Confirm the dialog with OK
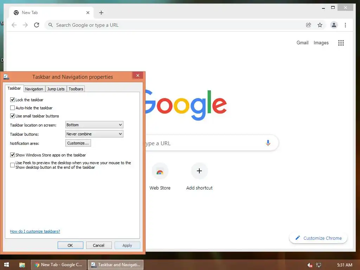This screenshot has height=270, width=360. click(x=70, y=245)
